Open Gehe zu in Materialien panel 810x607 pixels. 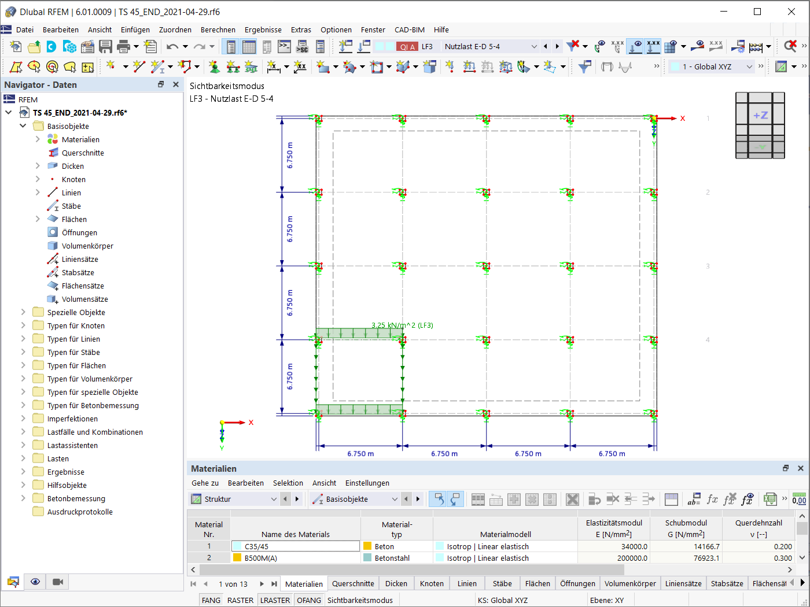pos(205,483)
